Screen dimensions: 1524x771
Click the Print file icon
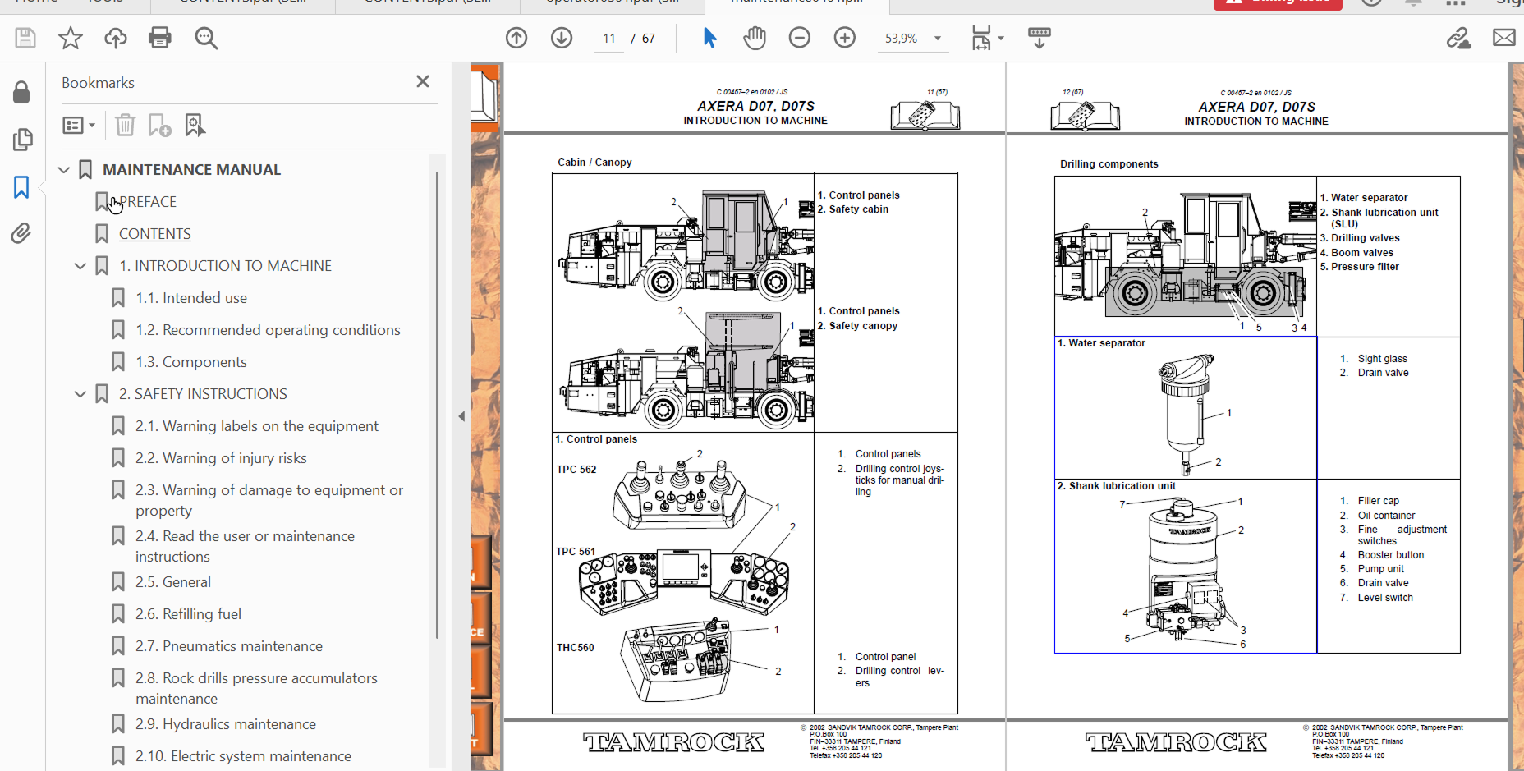[160, 38]
